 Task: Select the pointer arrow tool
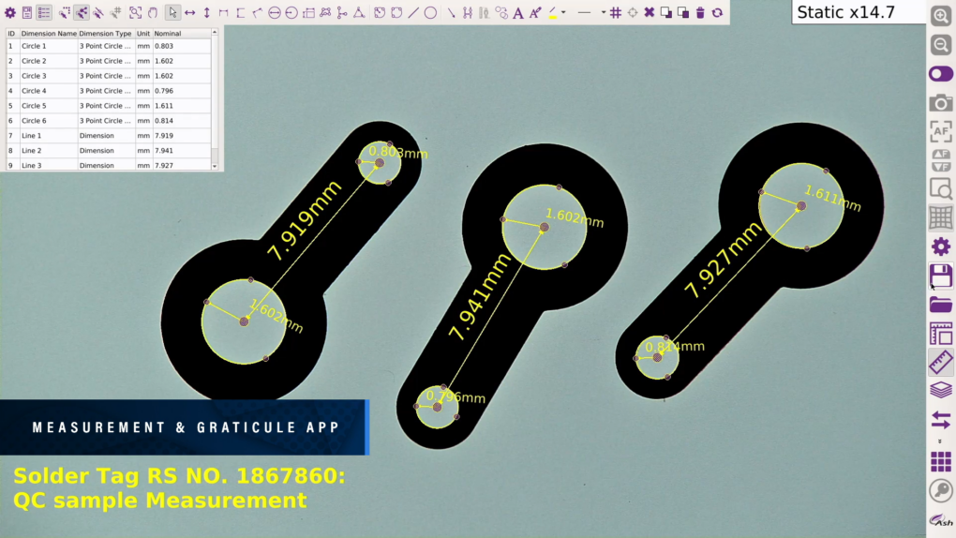[172, 13]
